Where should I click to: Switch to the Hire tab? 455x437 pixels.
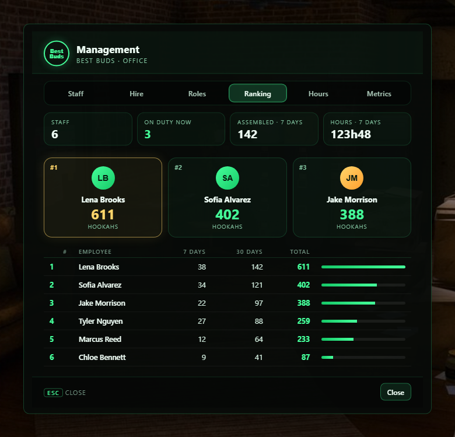(x=136, y=94)
